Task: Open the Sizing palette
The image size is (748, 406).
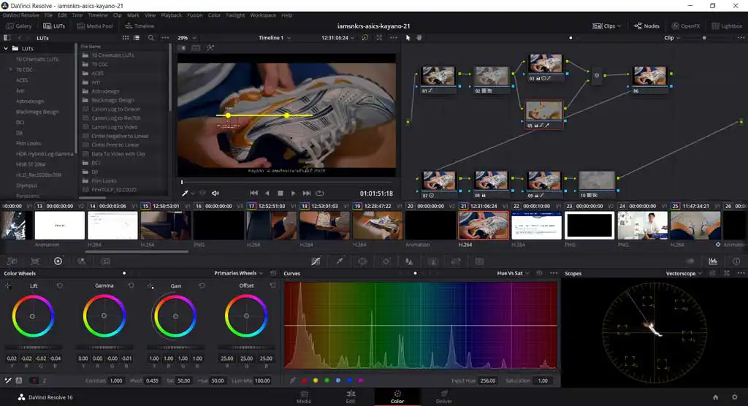Action: (456, 261)
